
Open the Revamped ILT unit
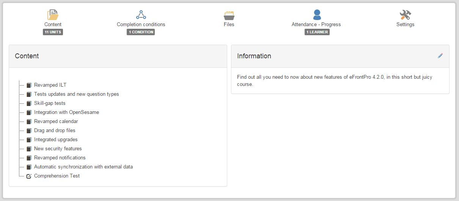click(50, 85)
